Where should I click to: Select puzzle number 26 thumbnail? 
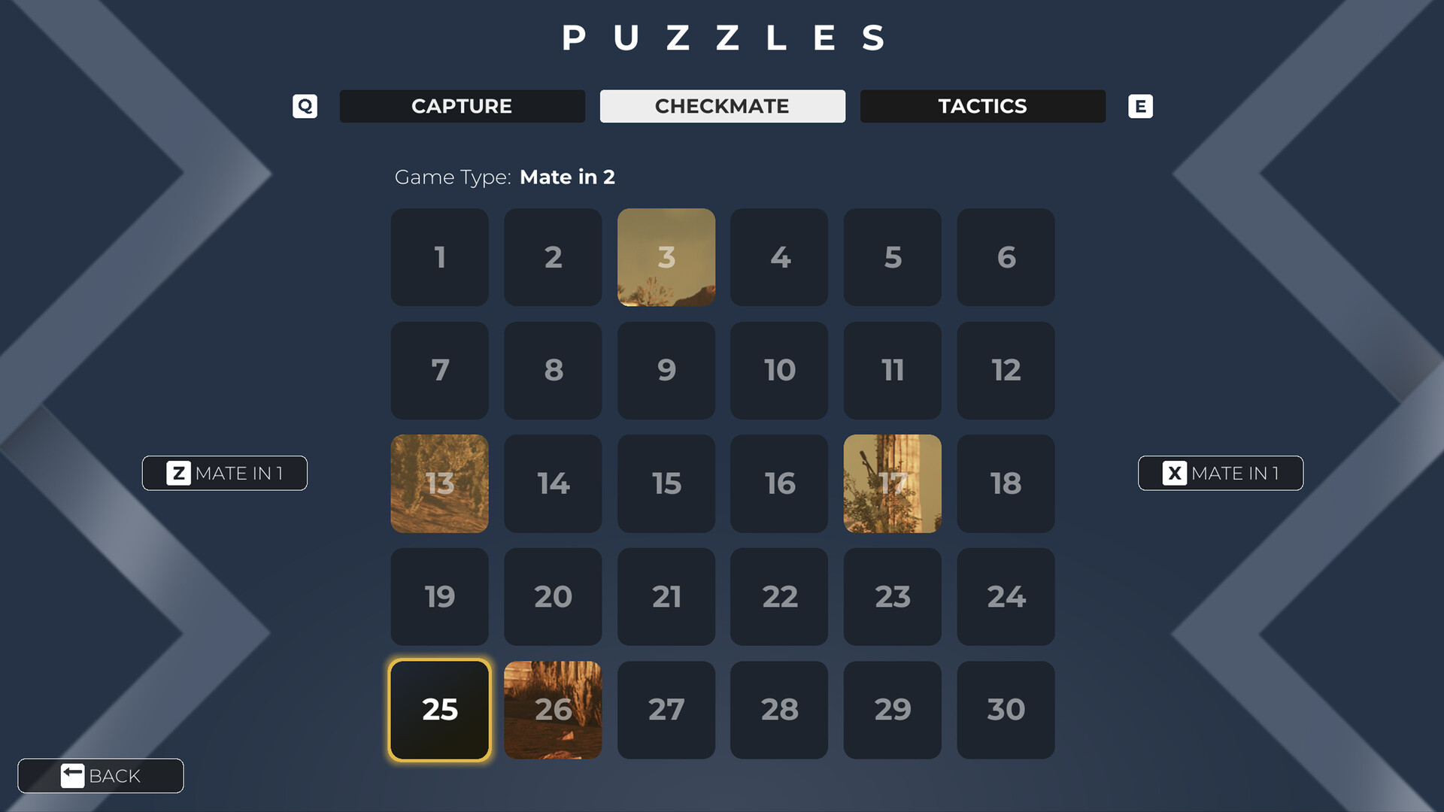[x=553, y=710]
